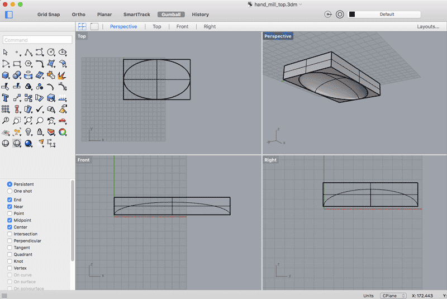Enable the Intersection object snap
The image size is (447, 299).
click(x=9, y=234)
